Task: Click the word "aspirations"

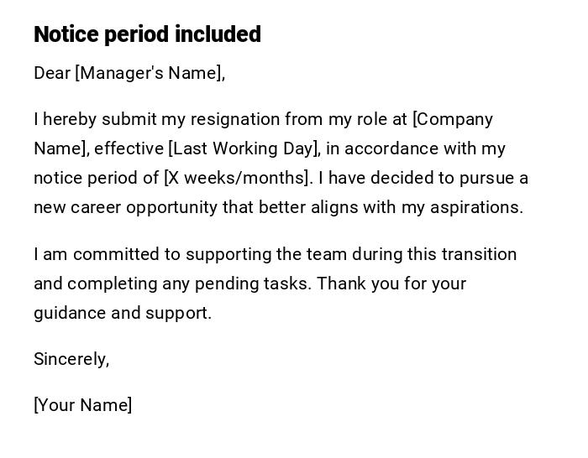Action: coord(475,207)
